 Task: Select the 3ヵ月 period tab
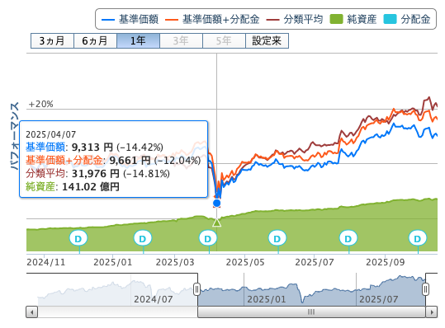(x=52, y=40)
